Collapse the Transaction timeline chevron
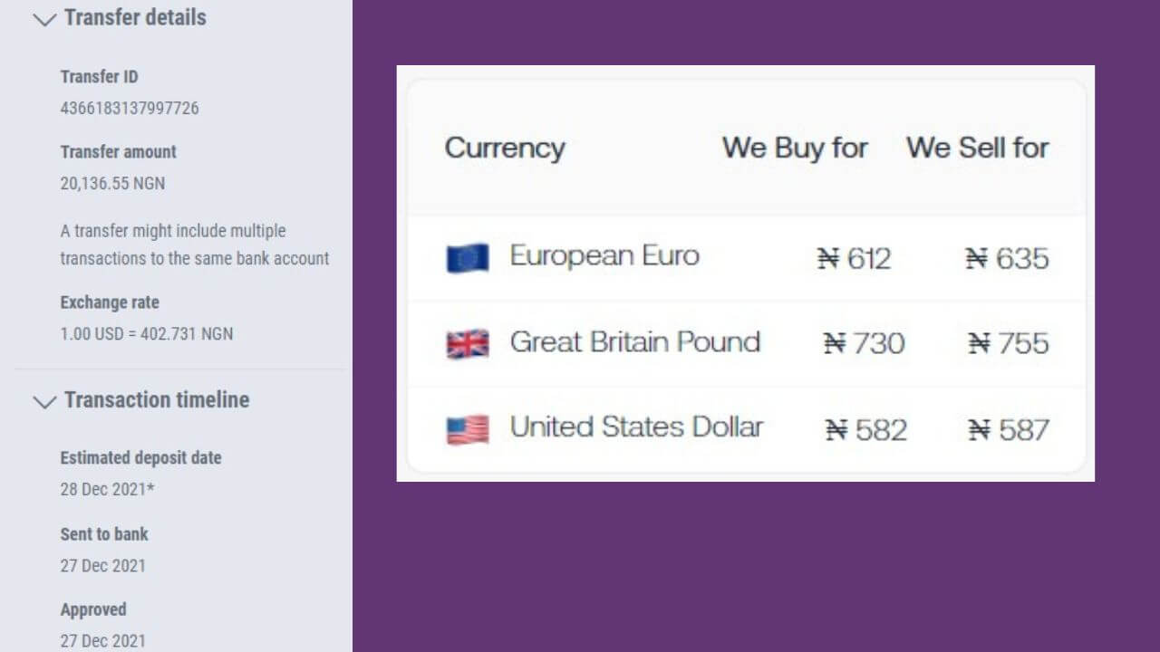This screenshot has height=652, width=1160. [x=44, y=403]
